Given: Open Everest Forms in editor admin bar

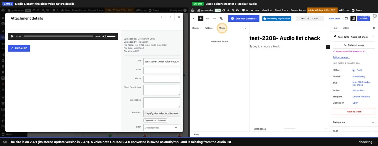Looking at the screenshot, I should pyautogui.click(x=298, y=10).
